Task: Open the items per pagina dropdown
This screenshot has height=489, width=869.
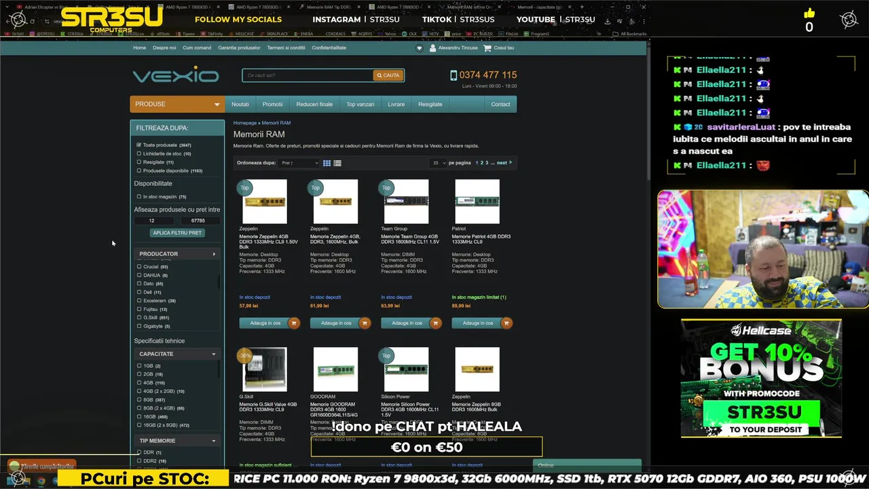Action: (438, 163)
